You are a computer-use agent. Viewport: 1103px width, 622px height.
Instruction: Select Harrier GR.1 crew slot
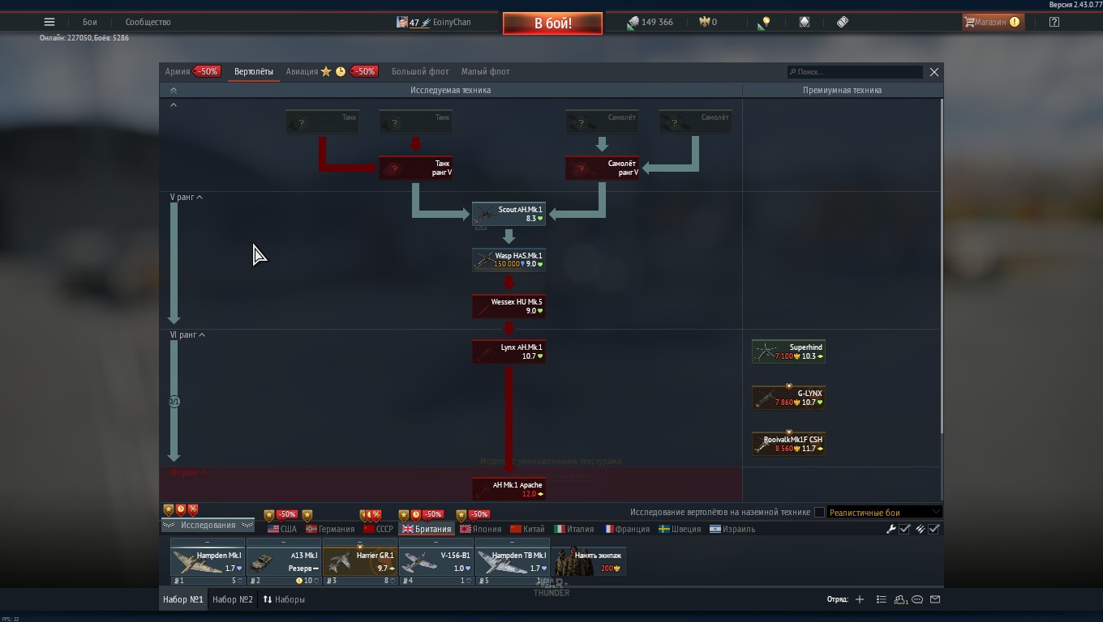pos(359,561)
